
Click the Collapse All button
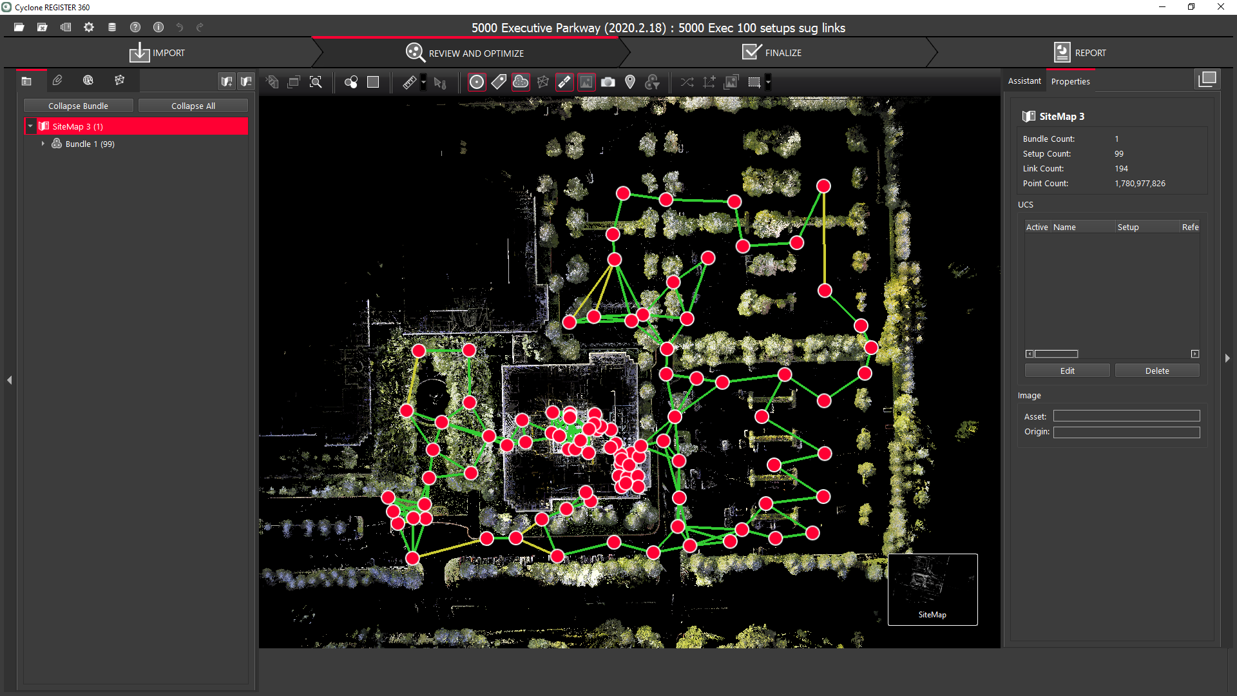[x=193, y=106]
